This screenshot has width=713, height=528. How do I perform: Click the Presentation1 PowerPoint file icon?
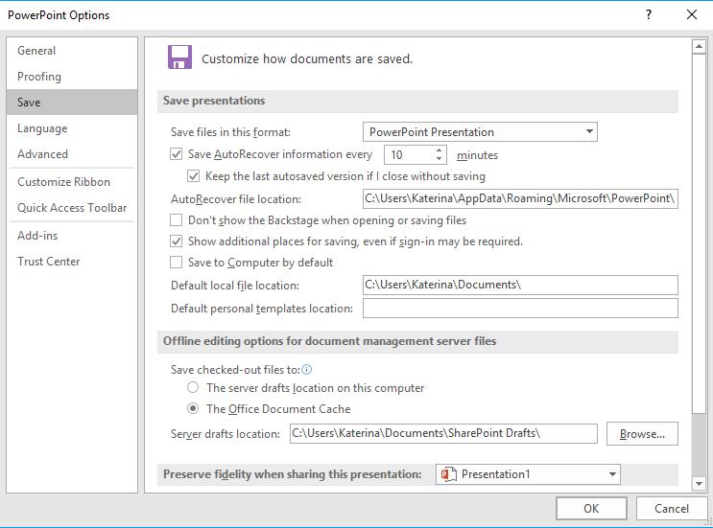[x=448, y=474]
